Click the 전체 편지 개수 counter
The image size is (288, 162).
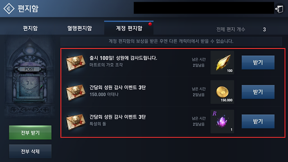tap(241, 29)
